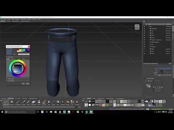
Task: Toggle visibility of the Clothing item
Action: (x=144, y=47)
